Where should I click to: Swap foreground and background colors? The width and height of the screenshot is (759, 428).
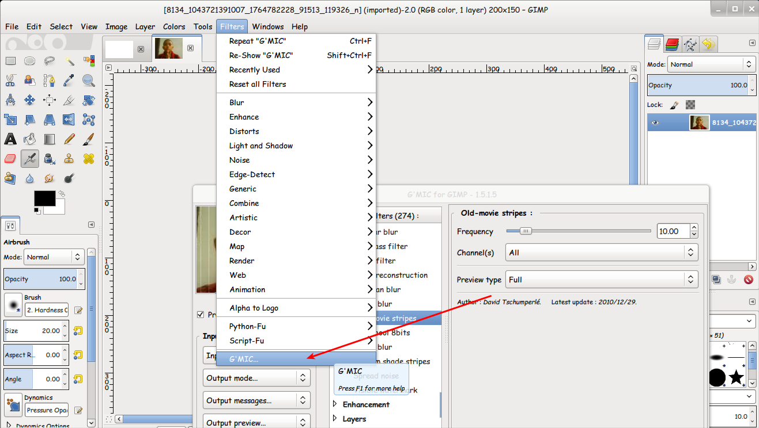tap(61, 194)
